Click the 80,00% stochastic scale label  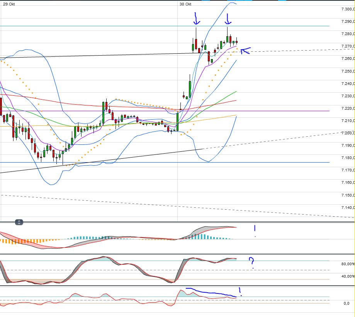(x=348, y=264)
